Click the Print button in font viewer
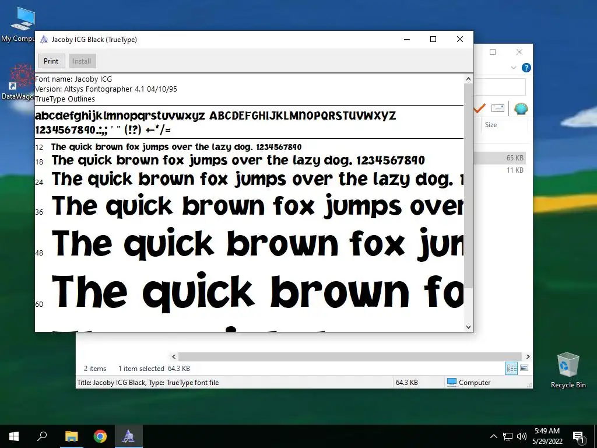Viewport: 597px width, 448px height. (x=51, y=61)
